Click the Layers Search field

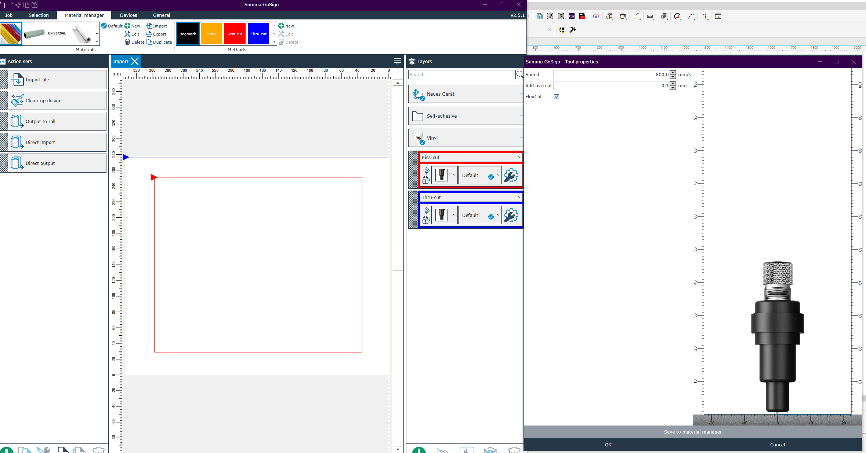pos(462,74)
